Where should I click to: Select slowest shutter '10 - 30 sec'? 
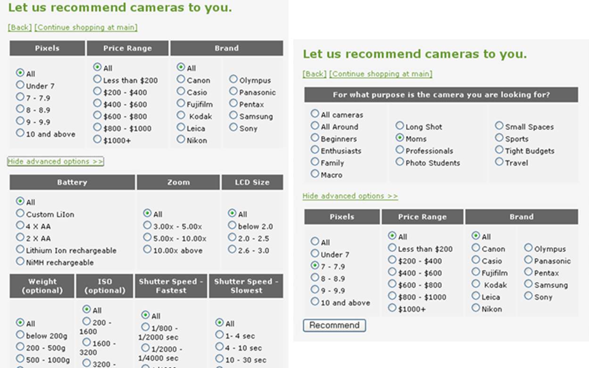(x=219, y=359)
